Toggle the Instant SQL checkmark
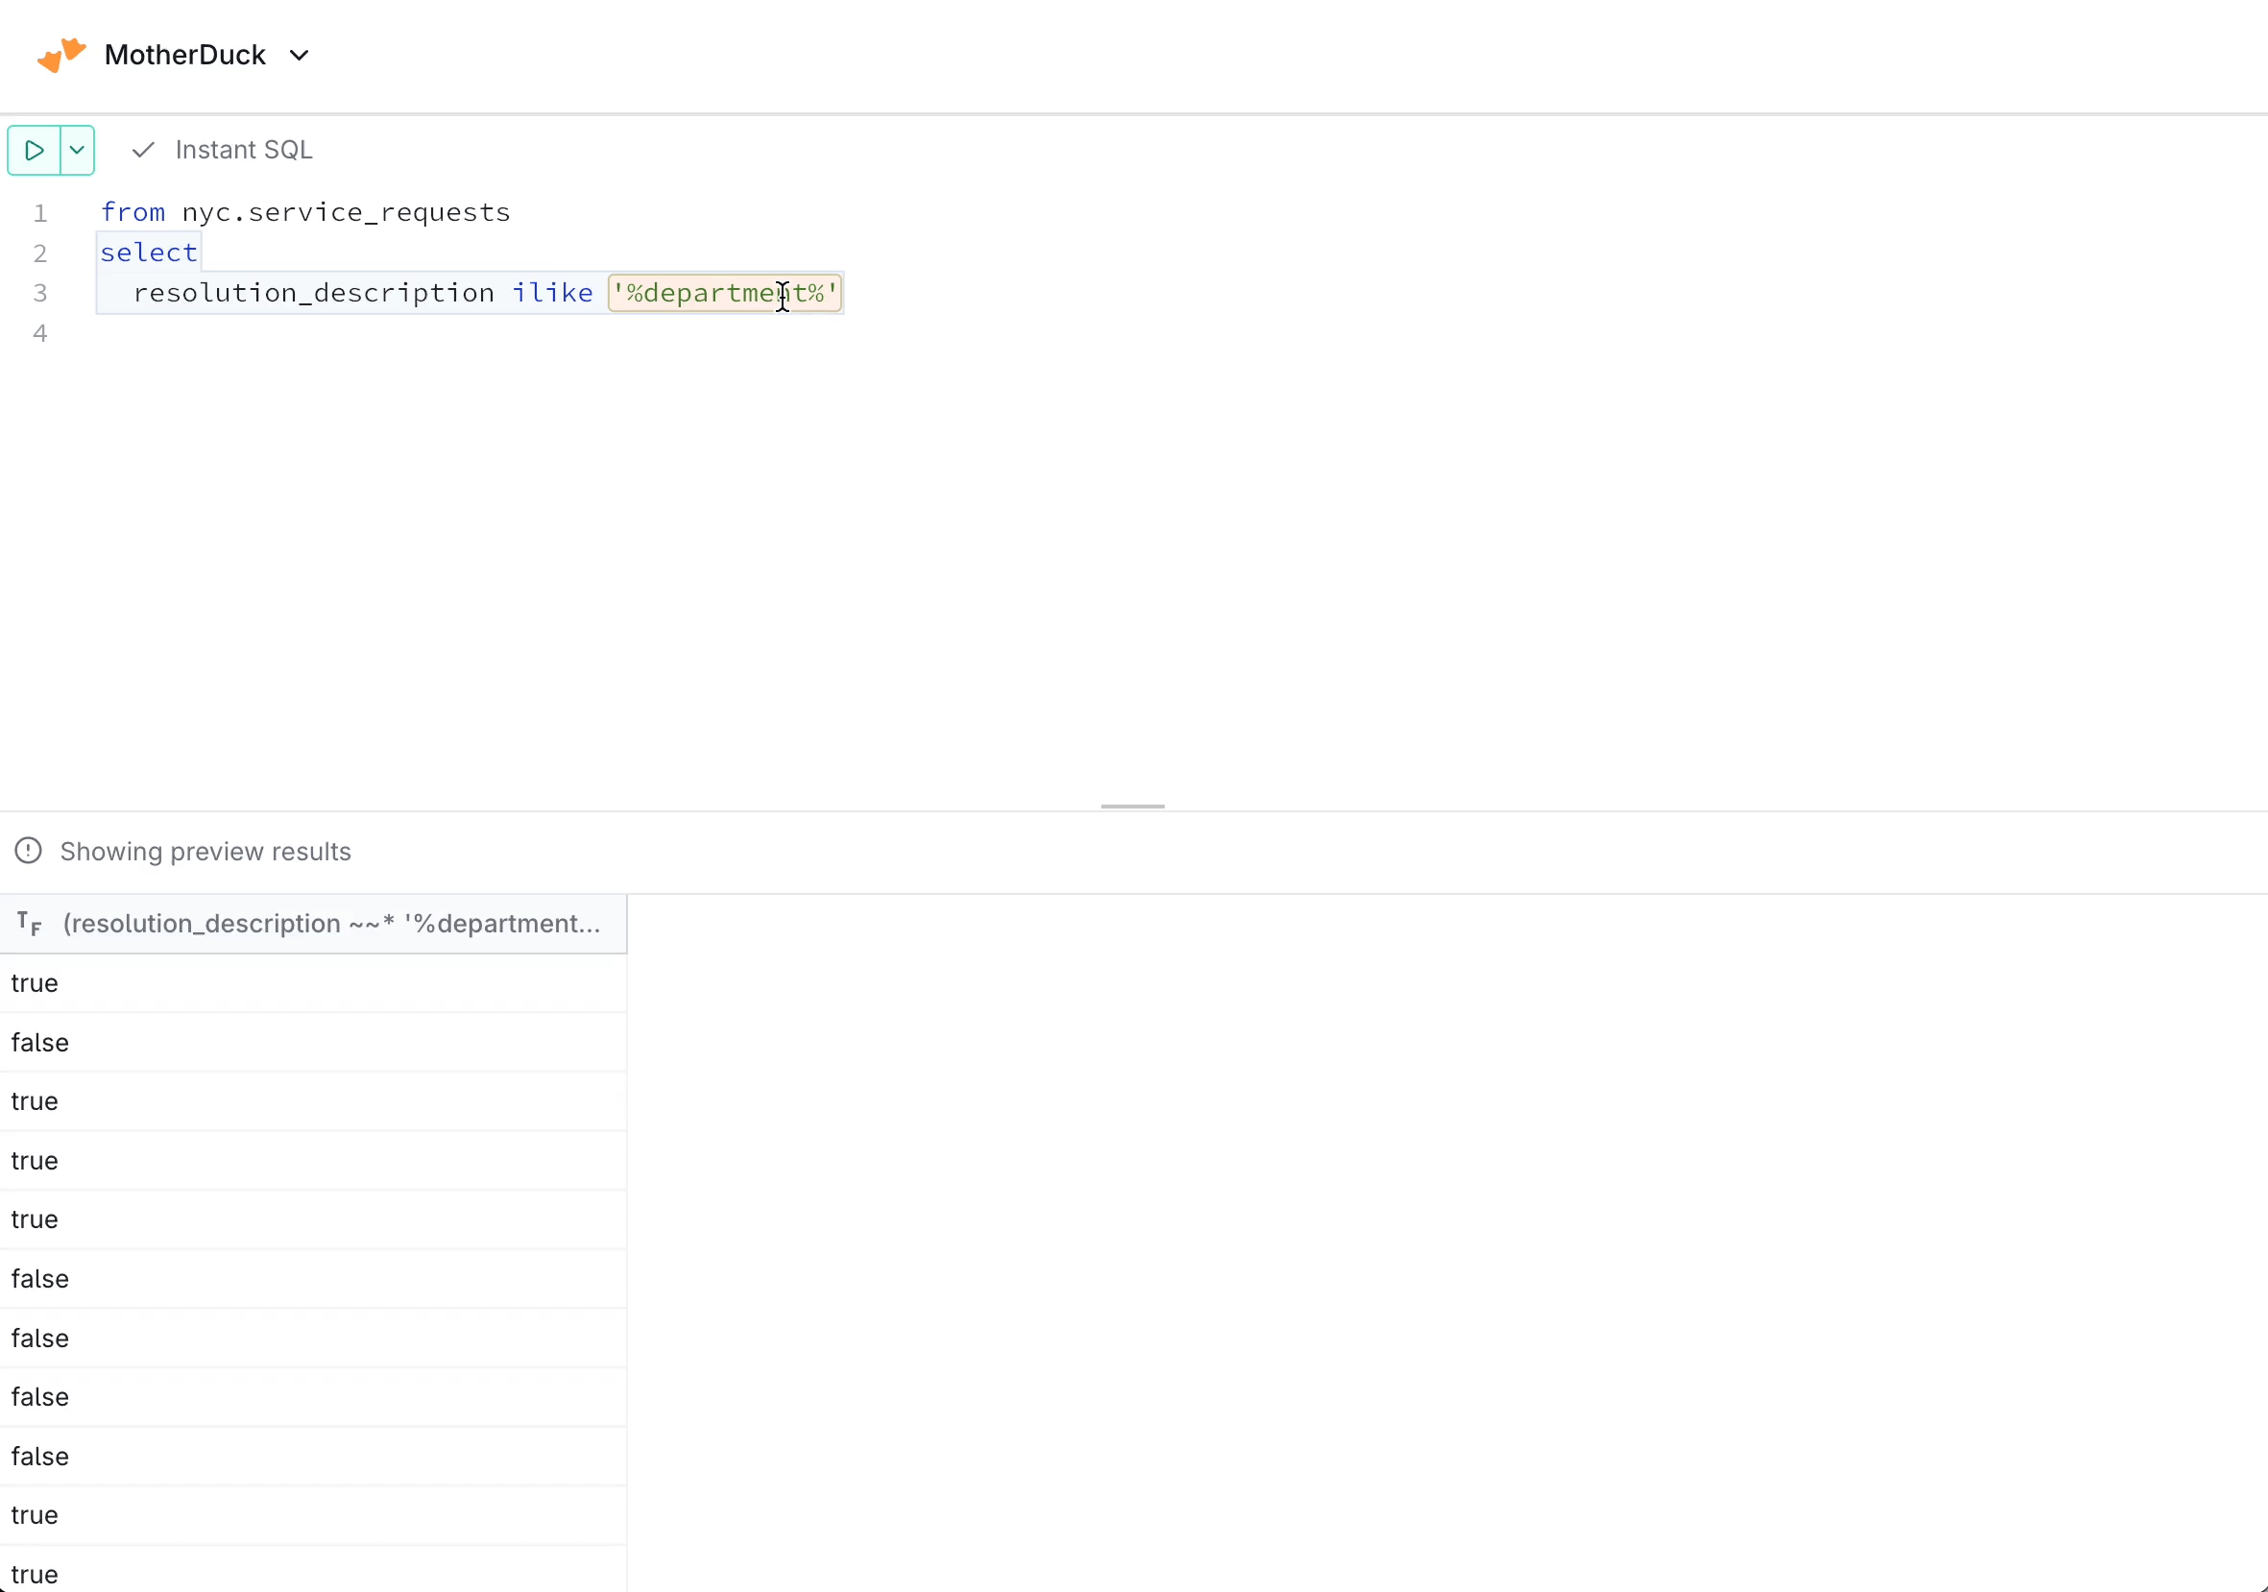This screenshot has height=1592, width=2268. [x=143, y=150]
